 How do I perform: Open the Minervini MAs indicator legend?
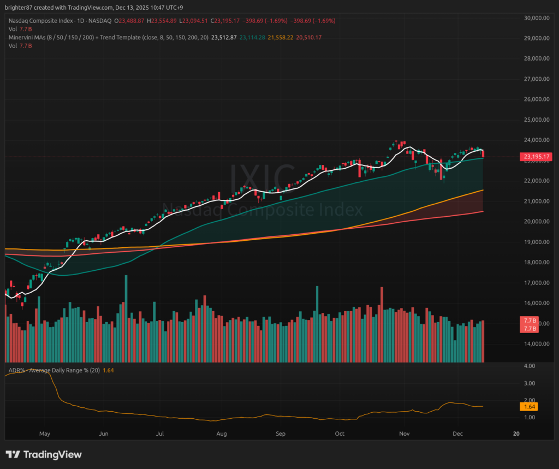pyautogui.click(x=106, y=37)
